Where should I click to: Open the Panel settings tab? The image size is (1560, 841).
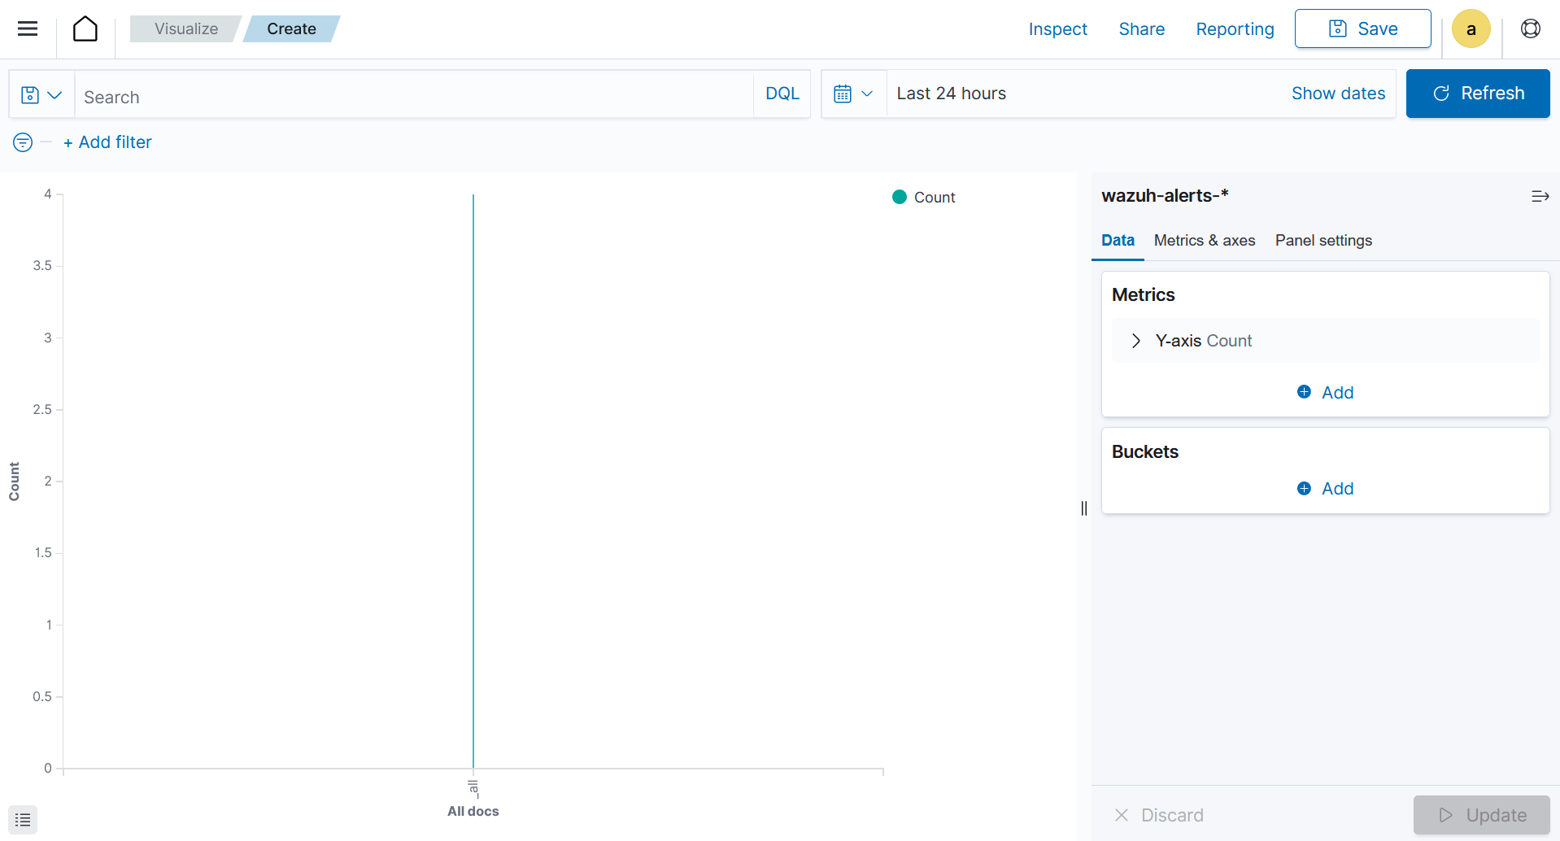pos(1323,240)
